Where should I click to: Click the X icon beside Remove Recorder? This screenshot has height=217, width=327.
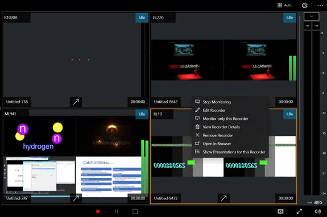pos(197,135)
